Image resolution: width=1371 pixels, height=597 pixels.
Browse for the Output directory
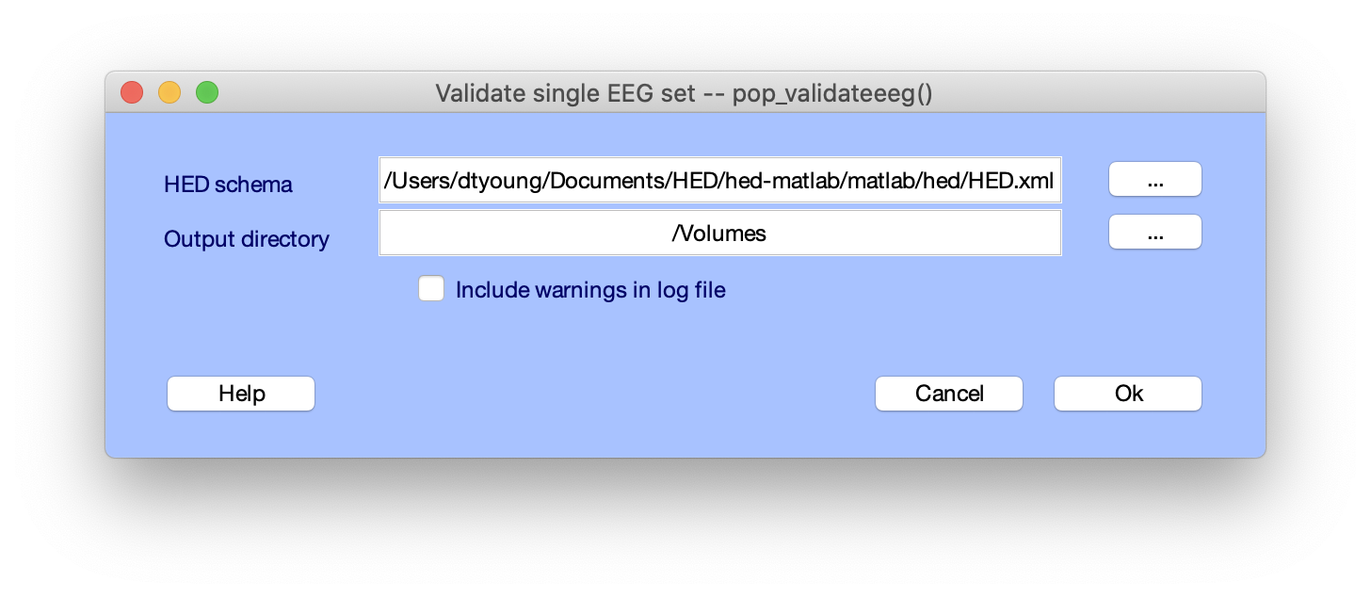[1154, 233]
